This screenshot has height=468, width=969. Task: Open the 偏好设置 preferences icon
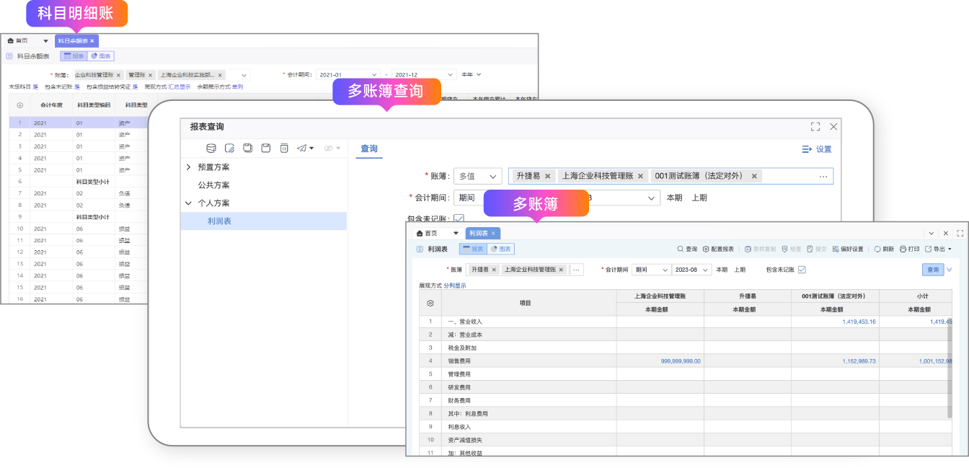836,249
